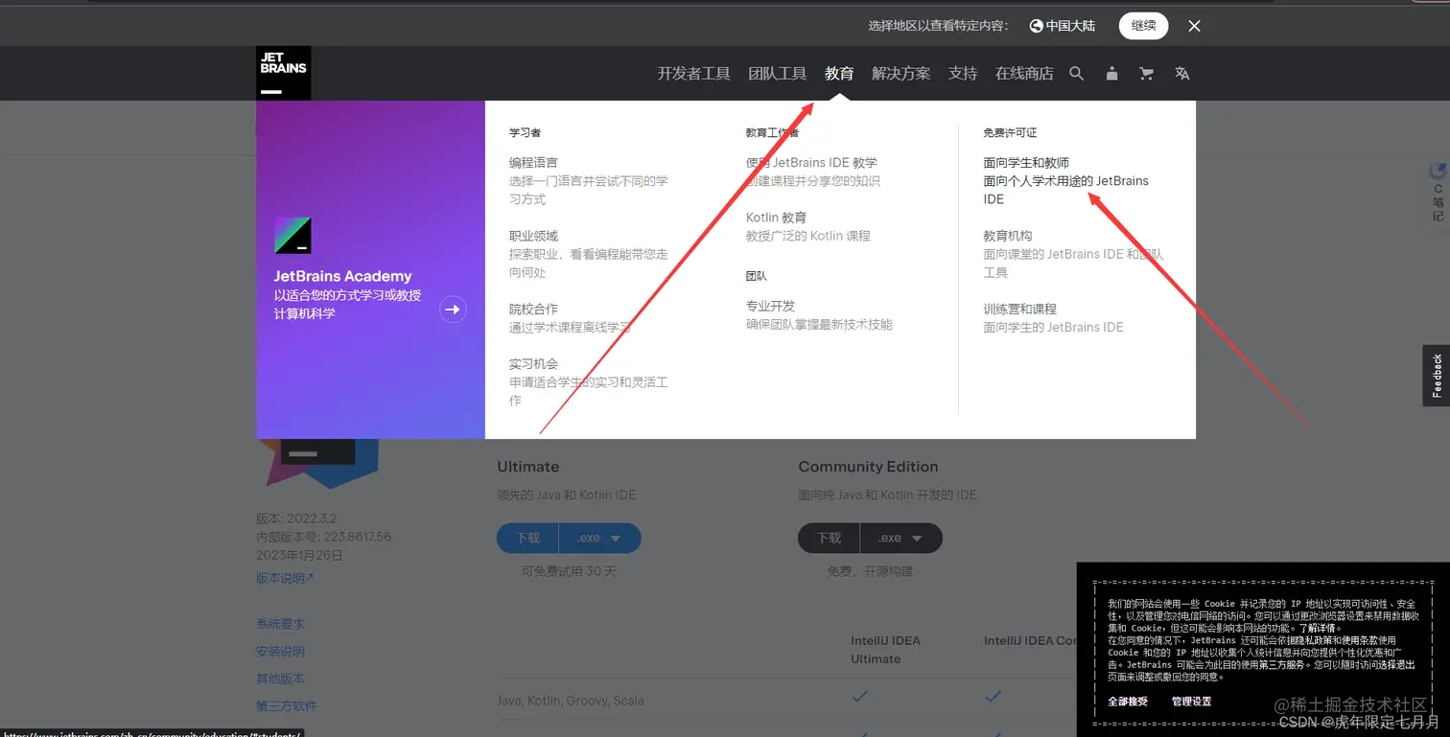Open the 第三方软件 link
1450x737 pixels.
click(286, 706)
